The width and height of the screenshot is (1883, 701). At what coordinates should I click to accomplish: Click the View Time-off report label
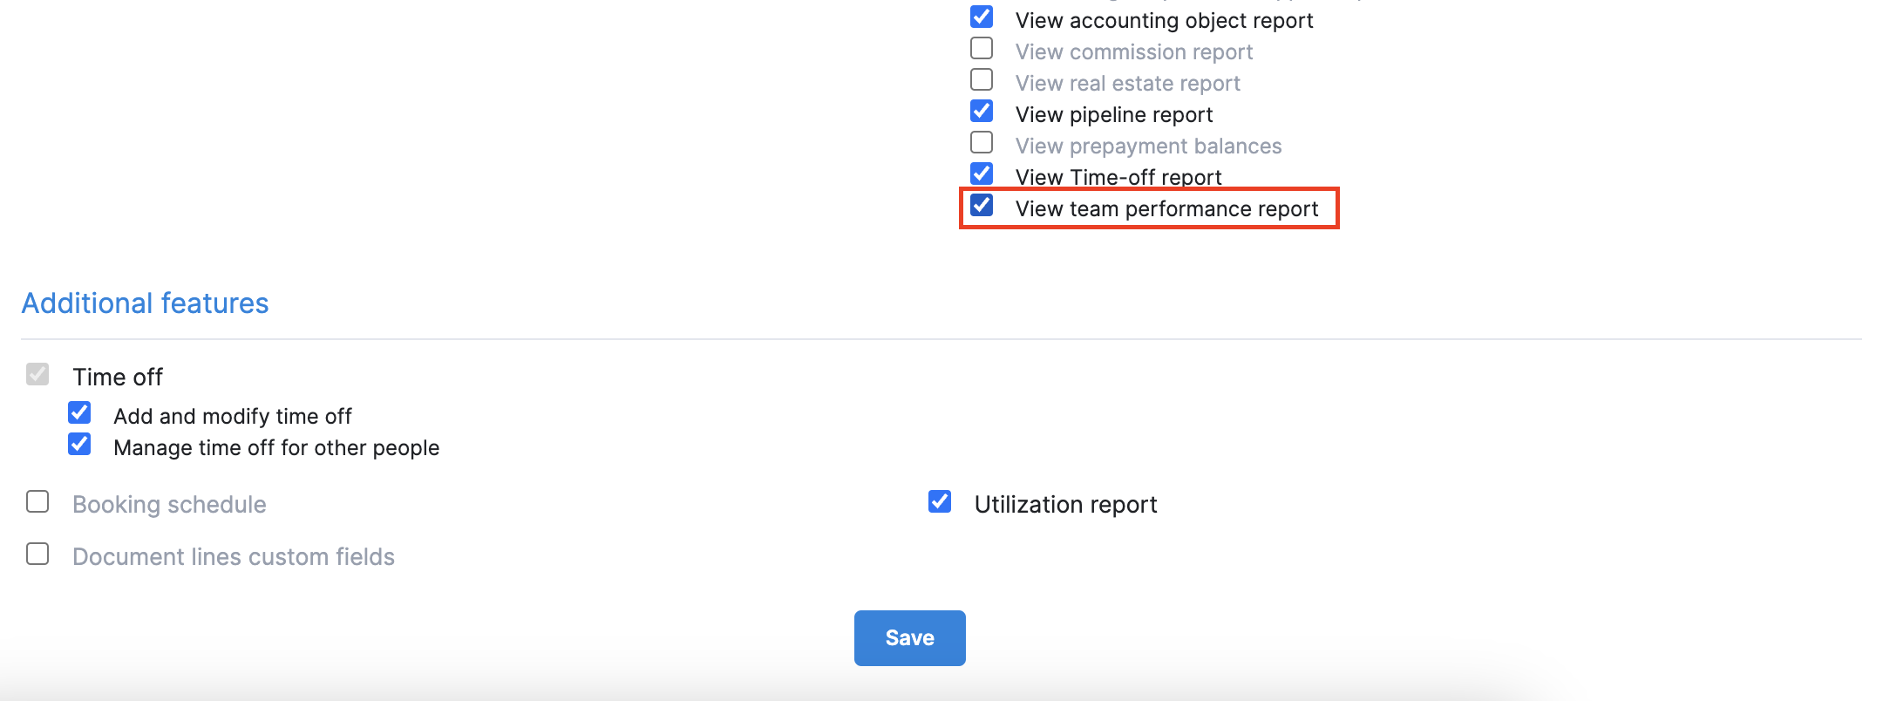click(1118, 178)
